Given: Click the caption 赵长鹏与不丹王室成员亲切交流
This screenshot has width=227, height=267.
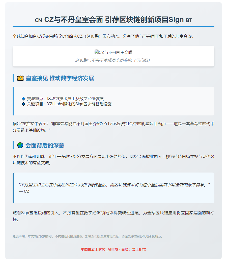Looking at the screenshot, I should 112,60.
